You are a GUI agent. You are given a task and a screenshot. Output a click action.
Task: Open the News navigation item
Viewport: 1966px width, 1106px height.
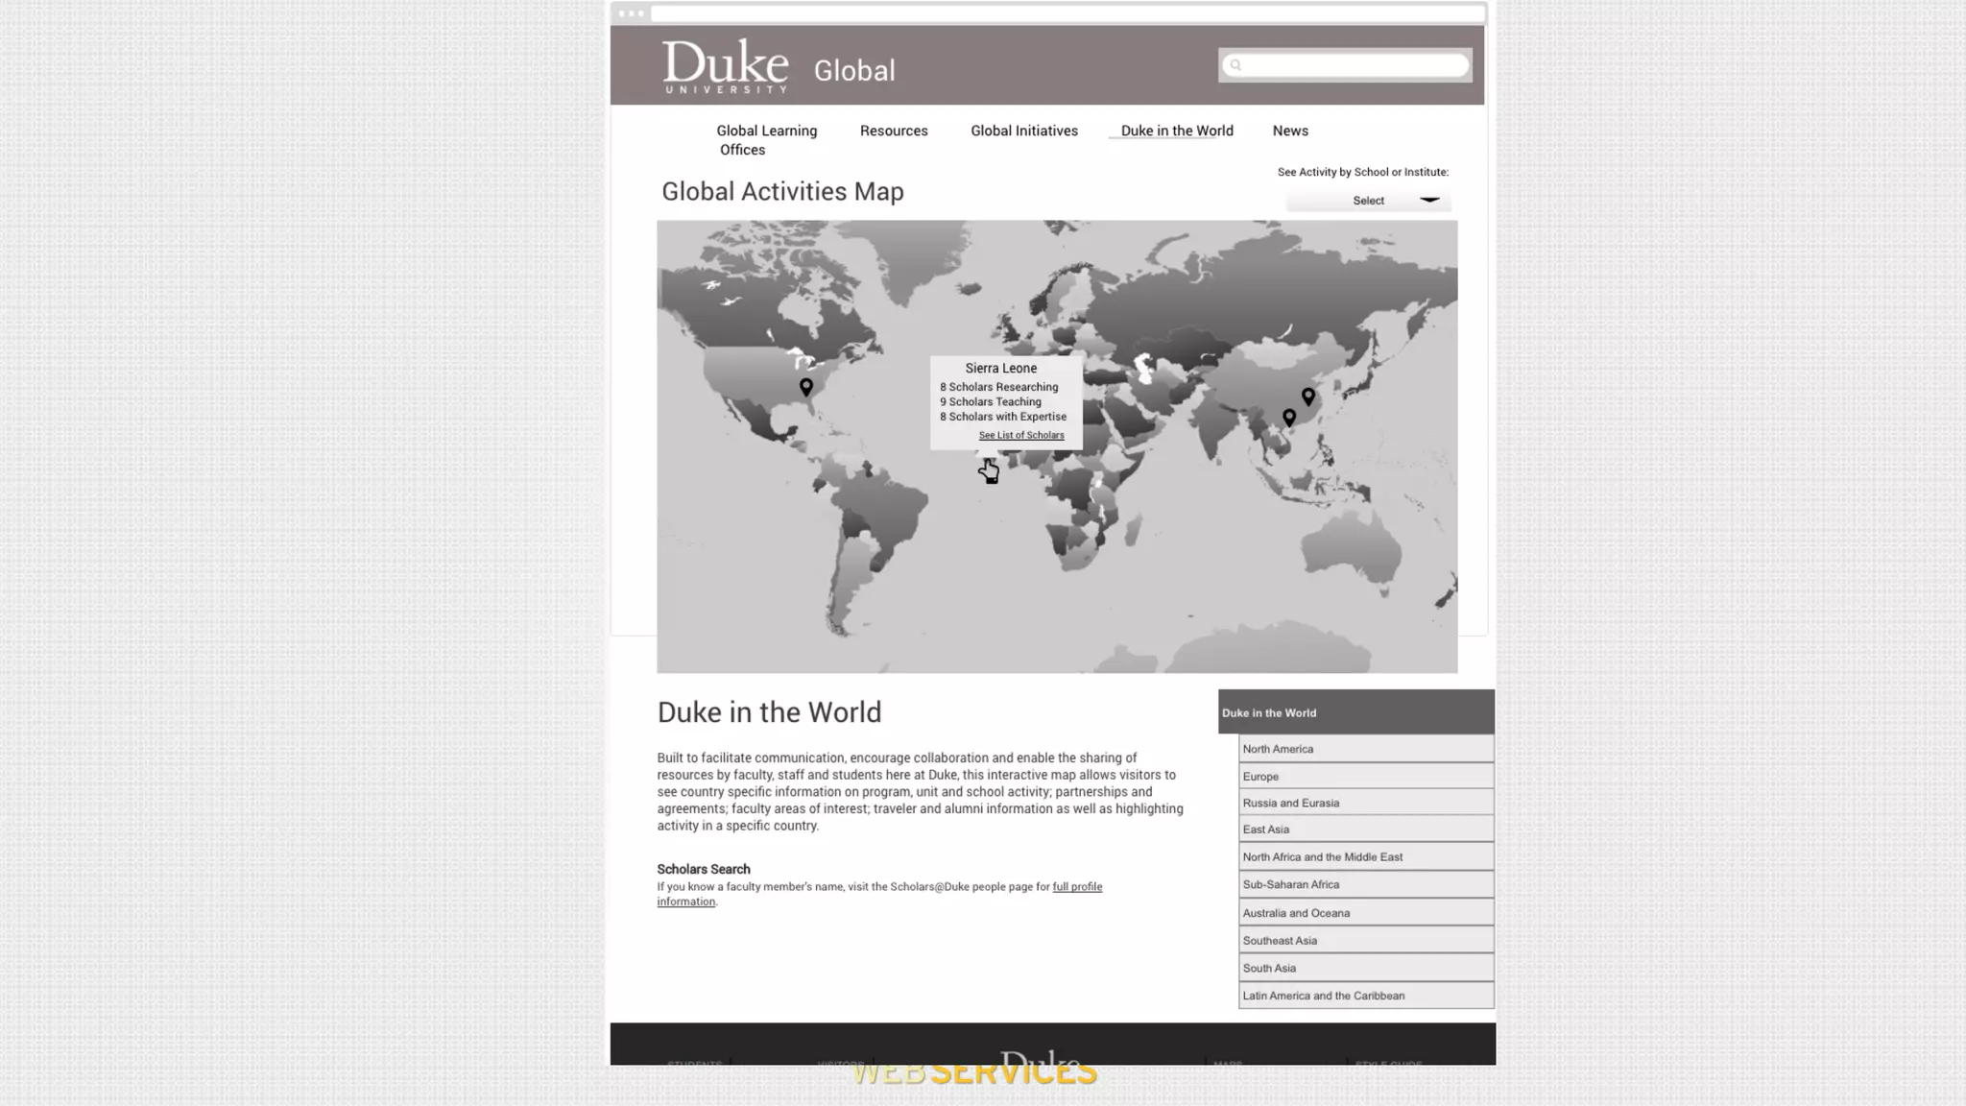(x=1290, y=131)
